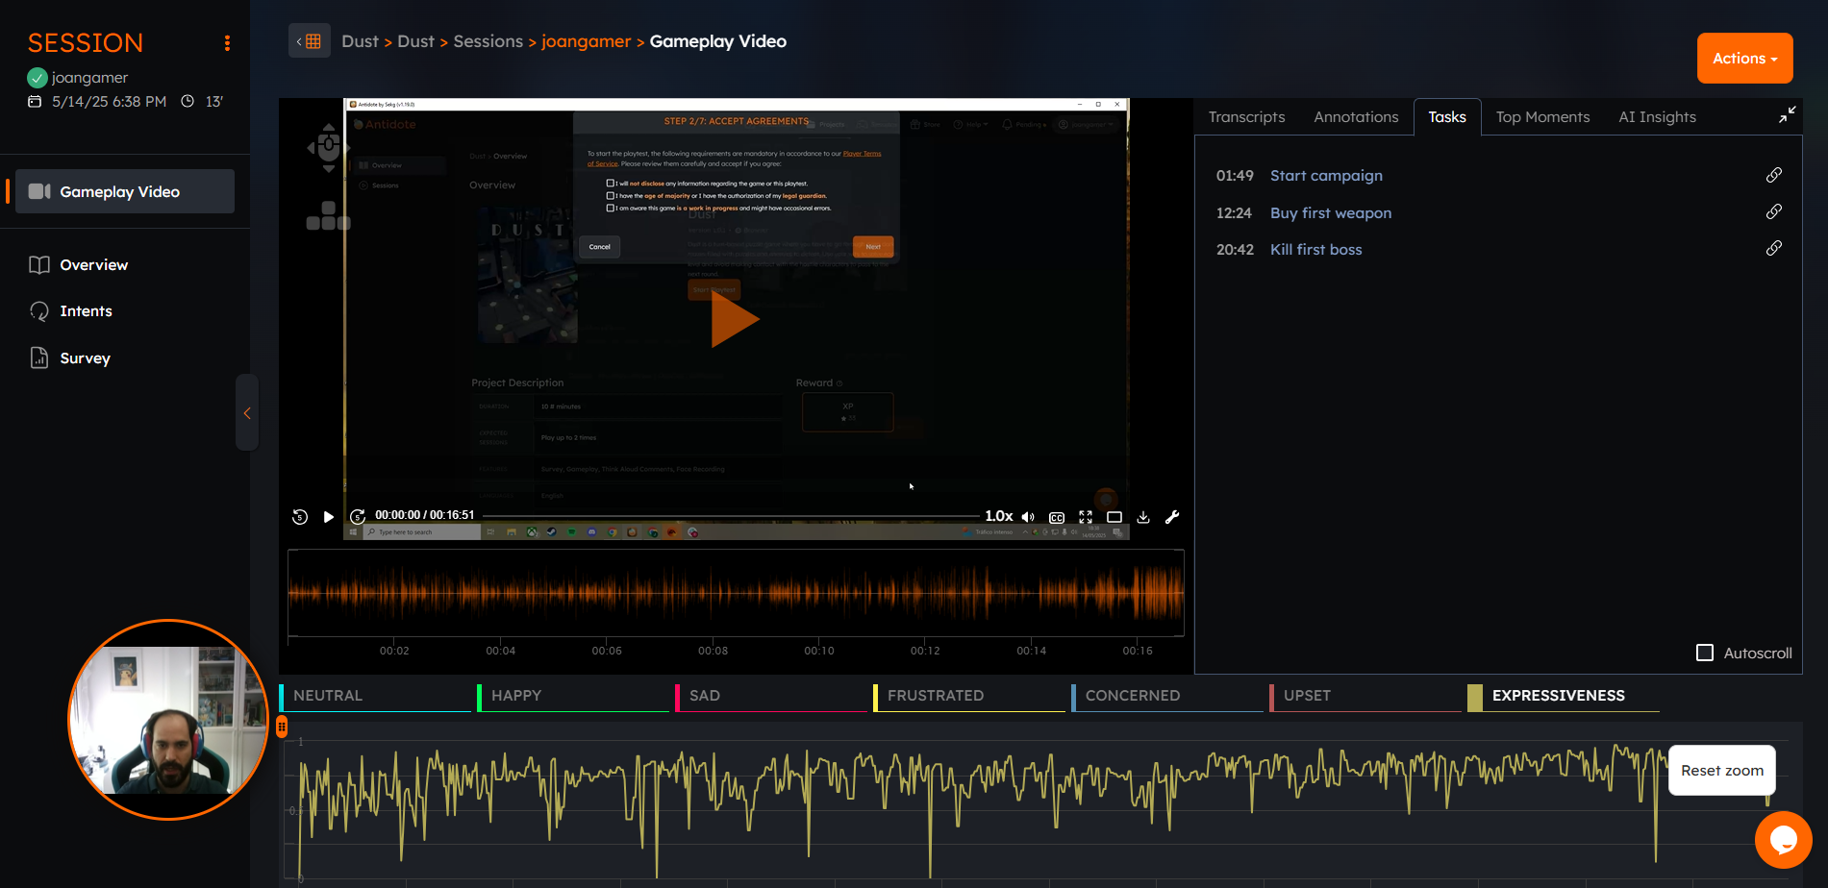Open the Actions dropdown button
Viewport: 1828px width, 888px height.
click(1745, 59)
